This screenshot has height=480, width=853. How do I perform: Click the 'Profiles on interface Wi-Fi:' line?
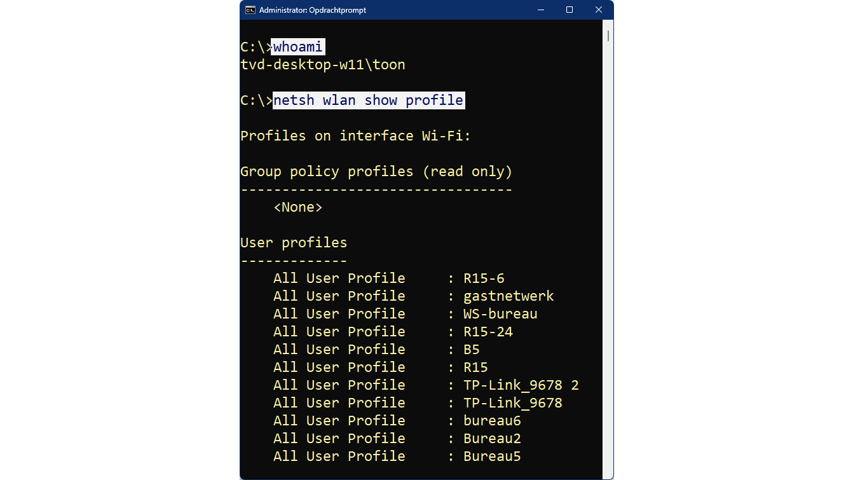(x=355, y=136)
